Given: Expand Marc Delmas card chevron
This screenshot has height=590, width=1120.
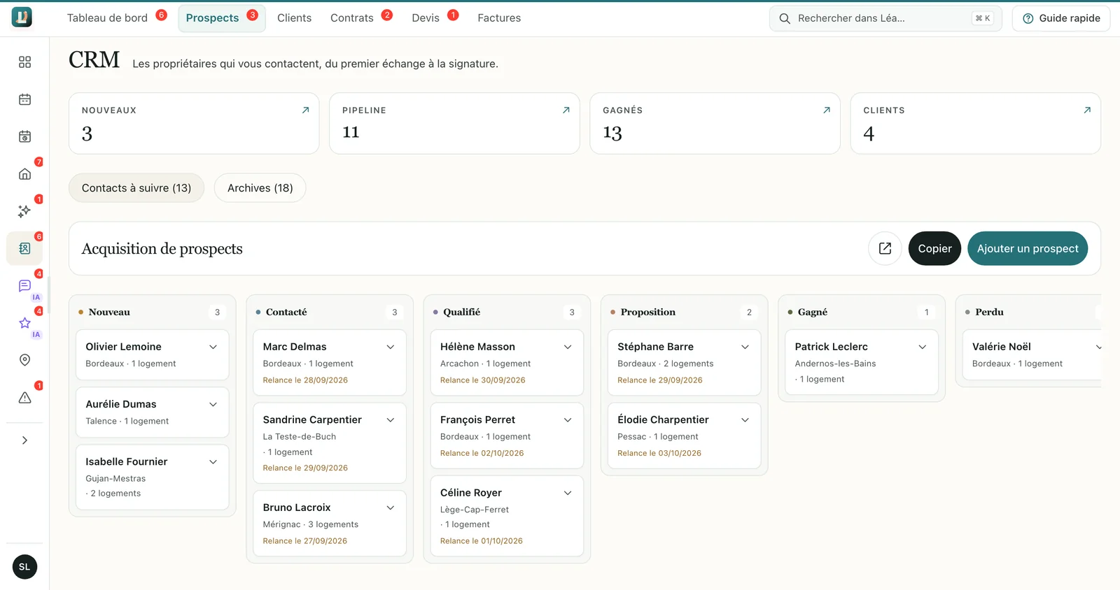Looking at the screenshot, I should 391,347.
